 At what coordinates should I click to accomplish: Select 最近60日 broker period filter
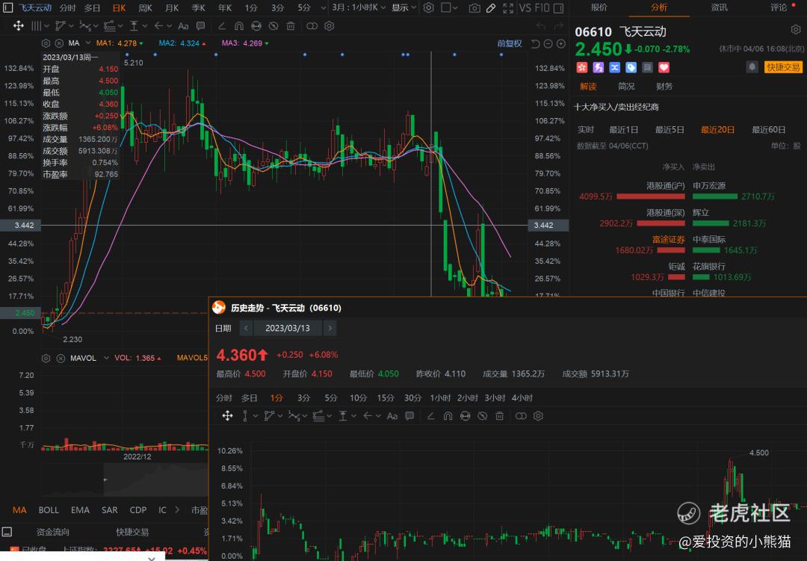tap(768, 130)
